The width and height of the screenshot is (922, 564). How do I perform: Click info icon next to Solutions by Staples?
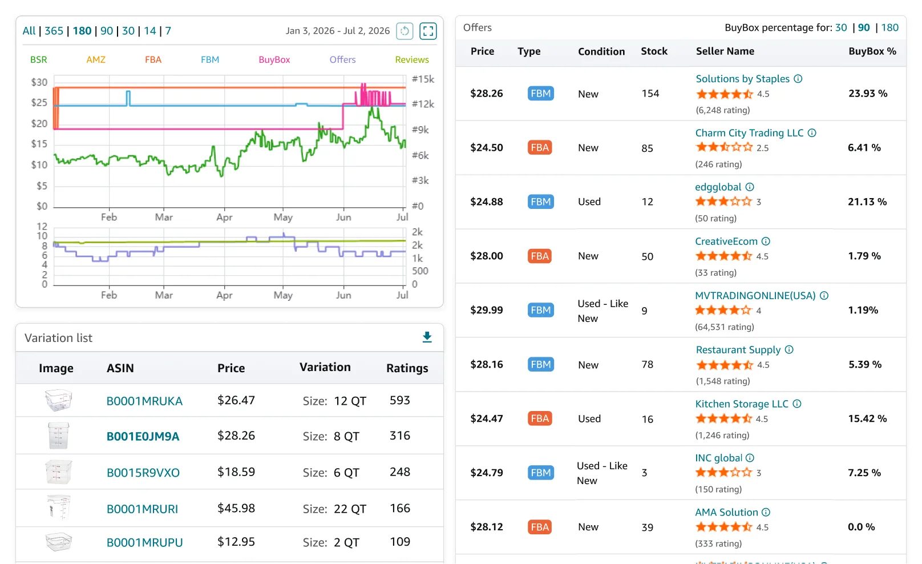[798, 79]
